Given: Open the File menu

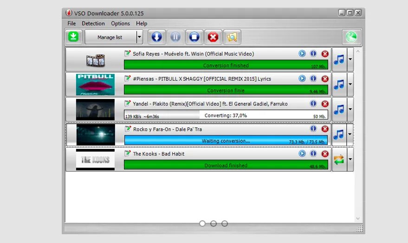Looking at the screenshot, I should (71, 23).
